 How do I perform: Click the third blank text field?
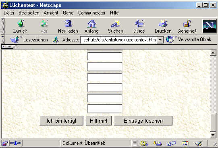point(105,77)
